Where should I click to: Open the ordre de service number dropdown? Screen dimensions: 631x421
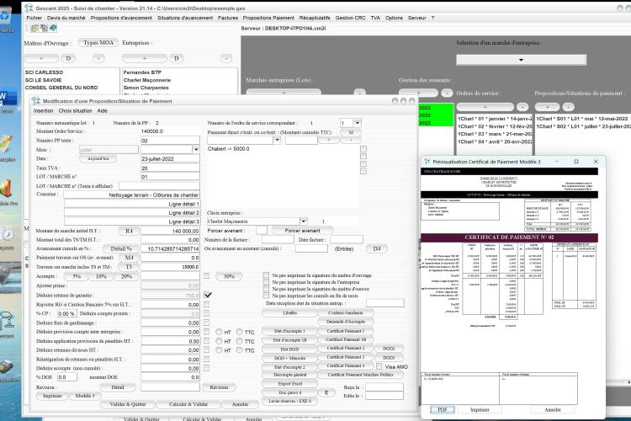tap(357, 122)
